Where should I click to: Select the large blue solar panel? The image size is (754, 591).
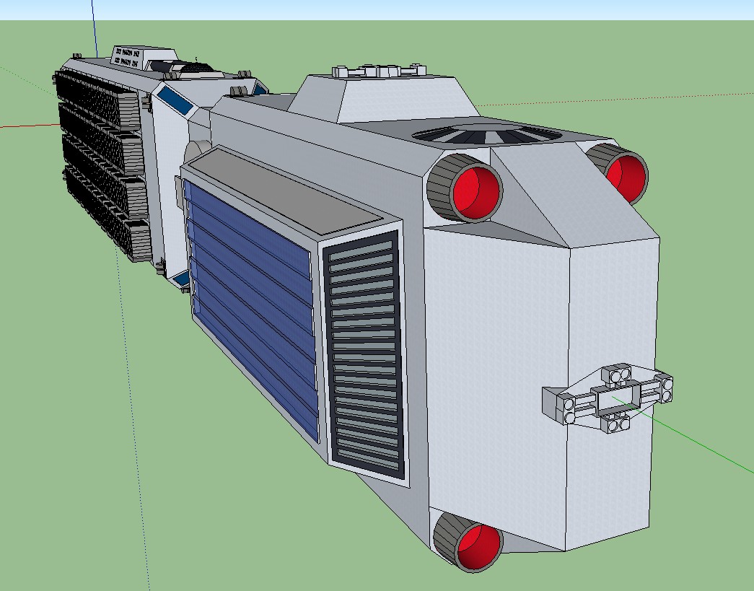click(251, 303)
